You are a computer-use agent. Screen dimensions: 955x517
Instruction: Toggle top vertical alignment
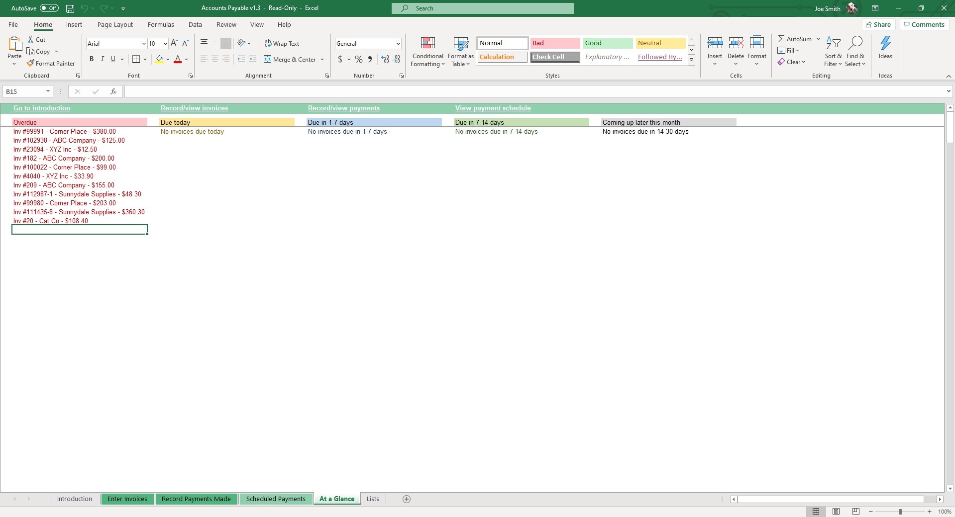pyautogui.click(x=204, y=43)
